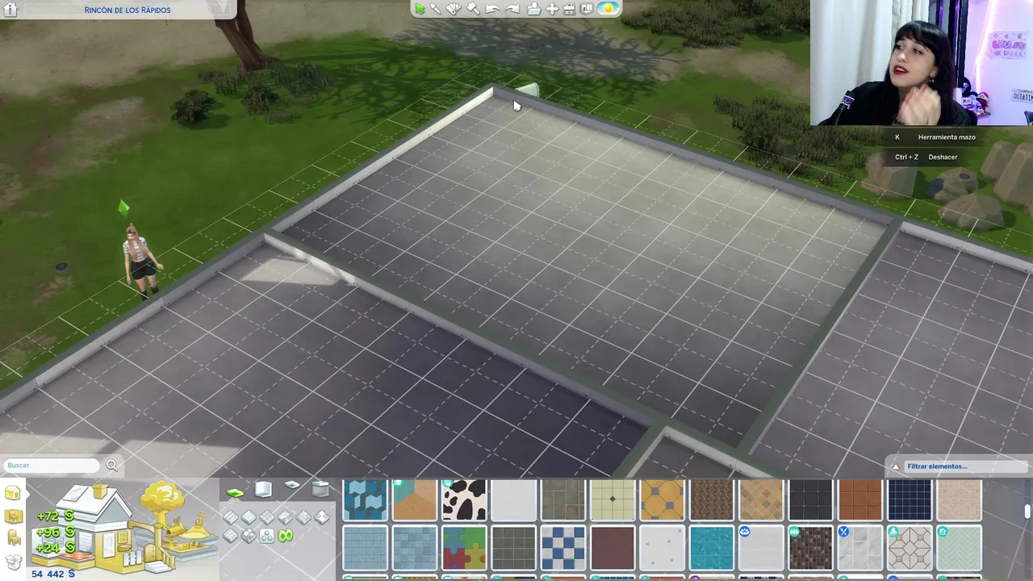
Task: Pick the ornate diamond pattern floor thumbnail
Action: [x=910, y=548]
